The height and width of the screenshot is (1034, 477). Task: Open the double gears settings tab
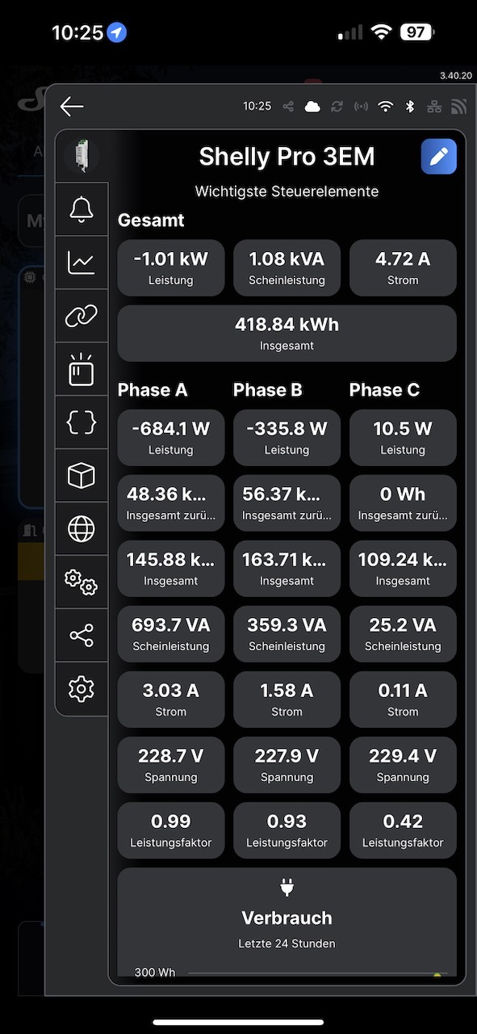82,582
